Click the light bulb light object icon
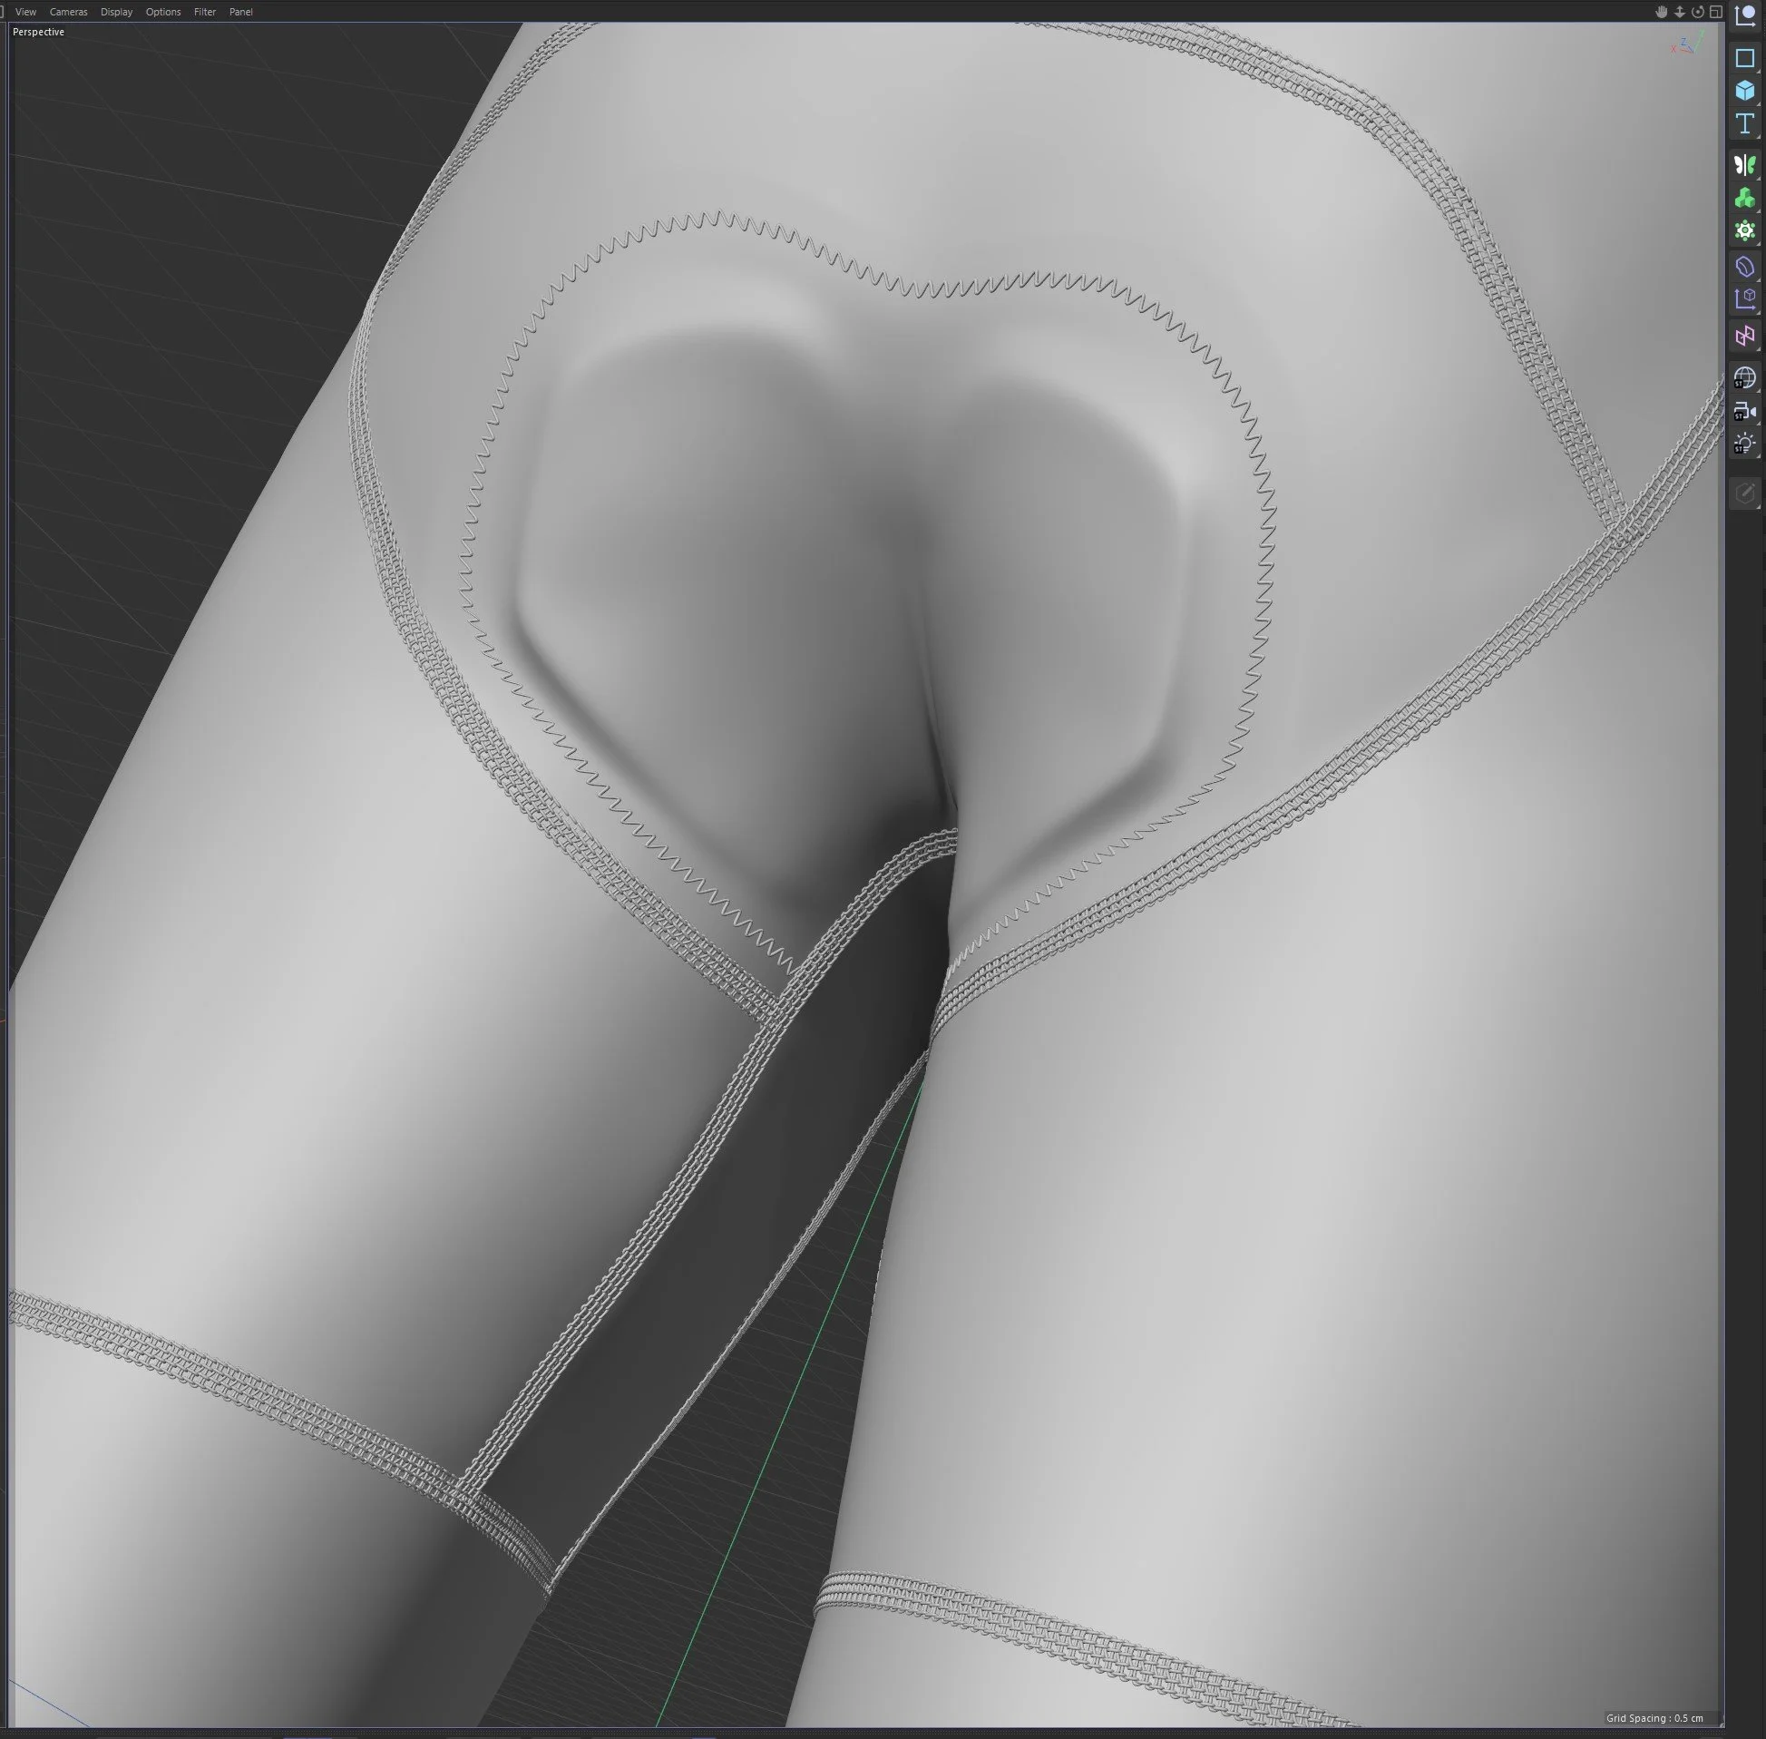 pos(1744,444)
